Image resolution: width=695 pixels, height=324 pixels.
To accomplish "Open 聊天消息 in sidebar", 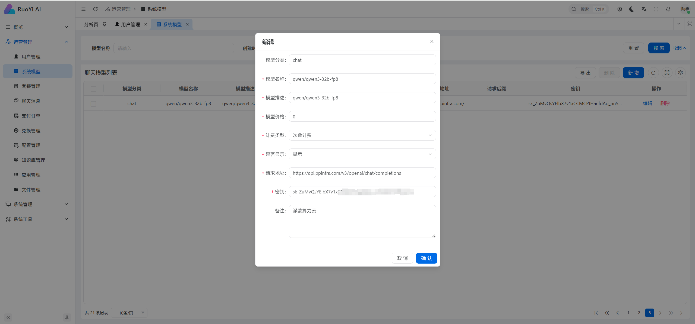I will (37, 101).
